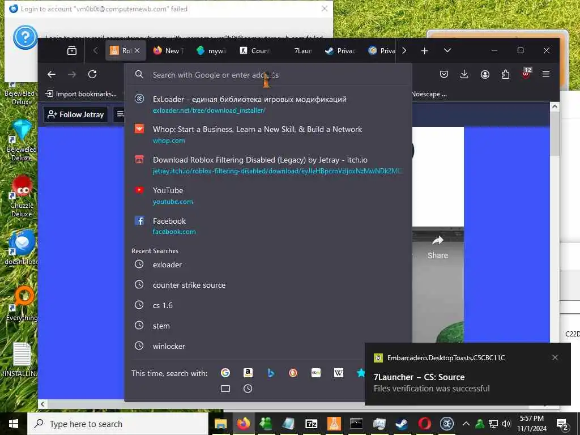Open Everything desktop shortcut

[x=22, y=304]
